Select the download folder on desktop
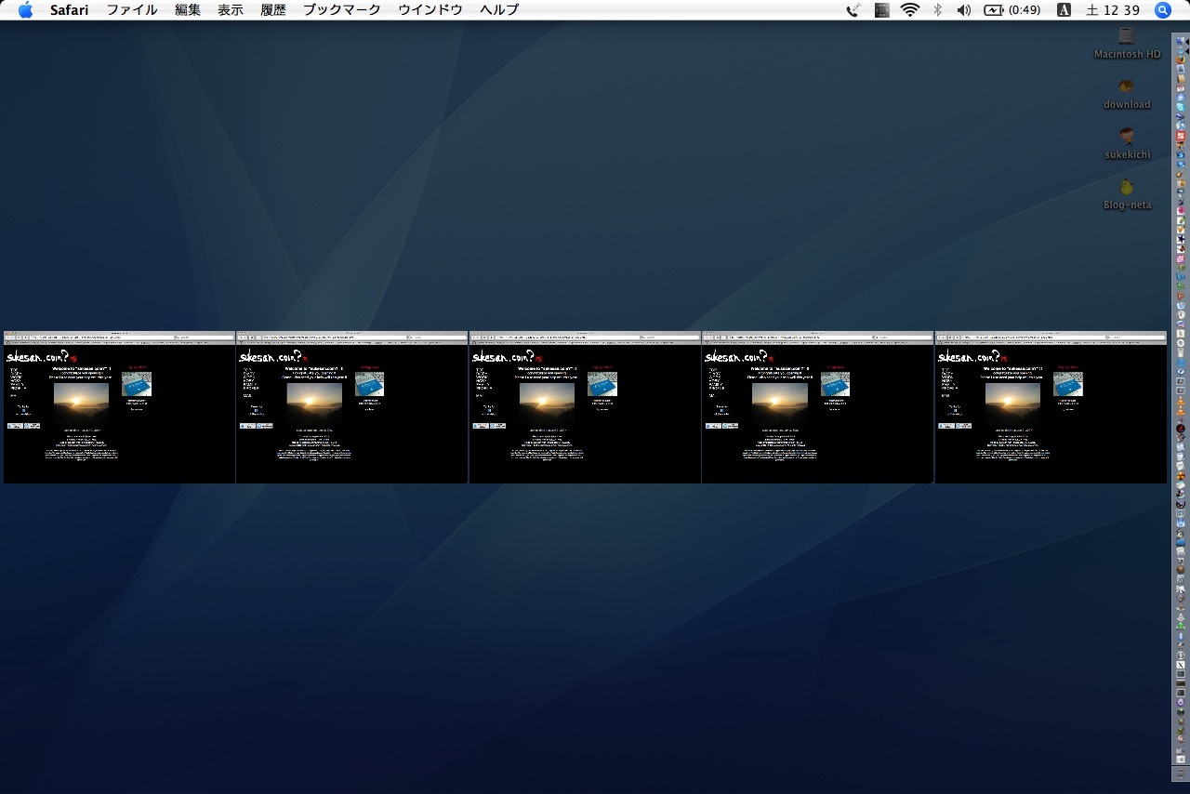This screenshot has height=794, width=1190. pos(1127,93)
